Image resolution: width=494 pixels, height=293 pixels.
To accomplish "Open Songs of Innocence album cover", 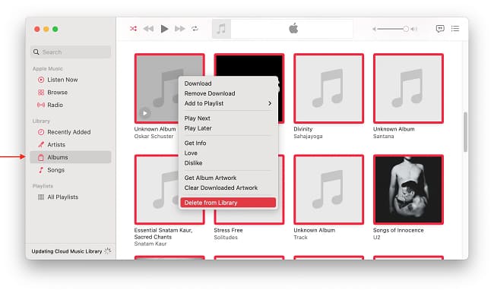I will 408,190.
